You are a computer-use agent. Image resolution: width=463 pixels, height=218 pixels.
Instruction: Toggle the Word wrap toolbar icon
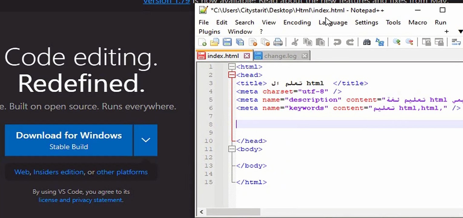(x=456, y=42)
